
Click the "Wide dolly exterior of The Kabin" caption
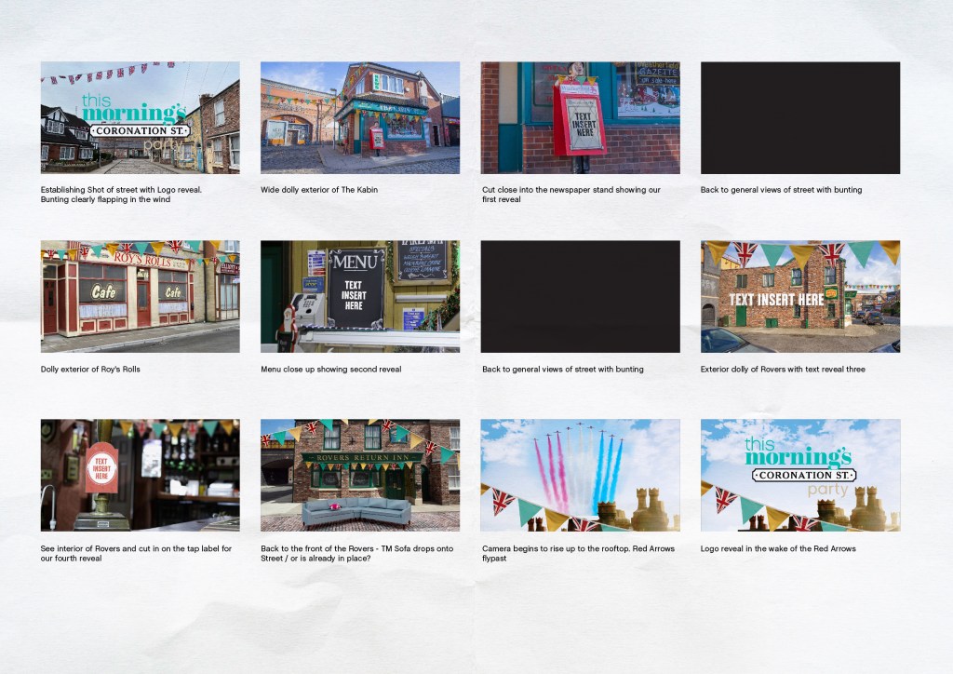[x=319, y=190]
